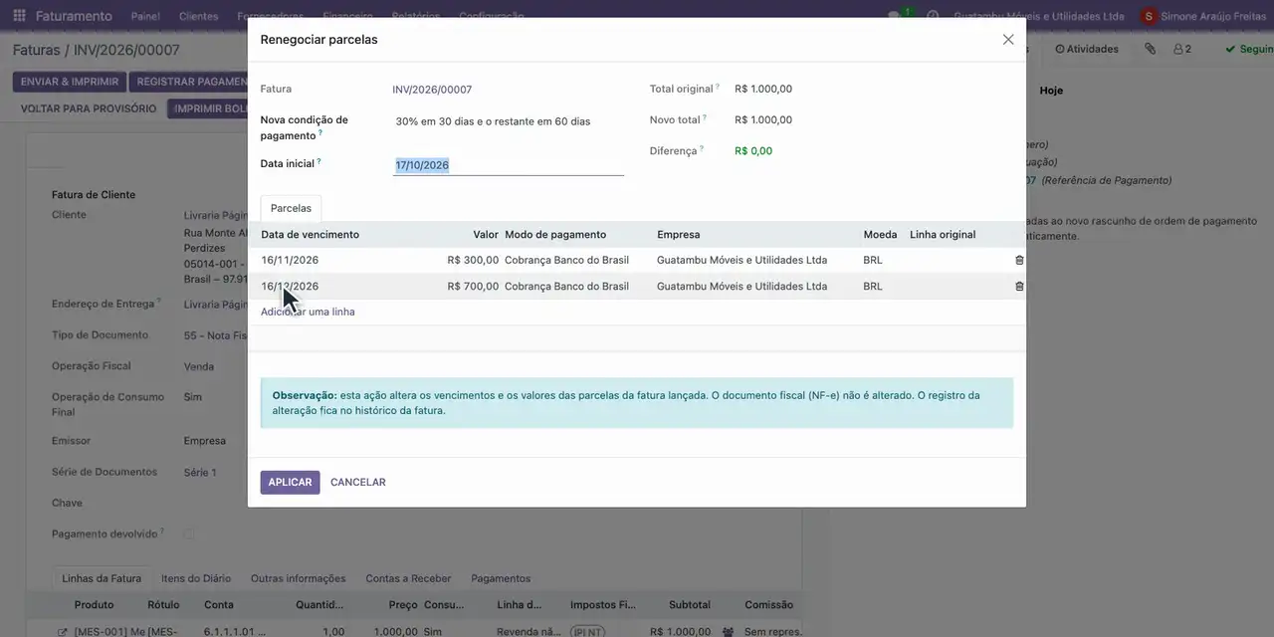Click the Modo de pagamento column header
The image size is (1274, 637).
pos(555,235)
